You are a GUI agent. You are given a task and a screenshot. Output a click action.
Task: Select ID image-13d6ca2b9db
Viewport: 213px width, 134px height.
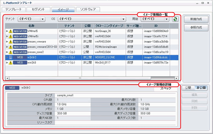pyautogui.click(x=156, y=42)
